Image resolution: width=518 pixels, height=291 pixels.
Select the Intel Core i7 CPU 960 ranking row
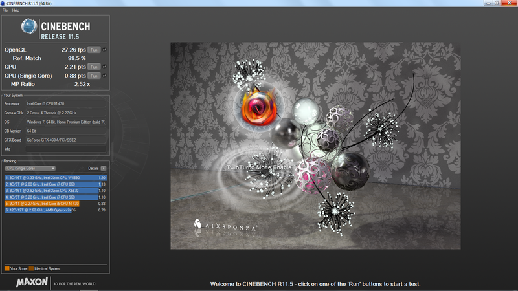coord(56,197)
